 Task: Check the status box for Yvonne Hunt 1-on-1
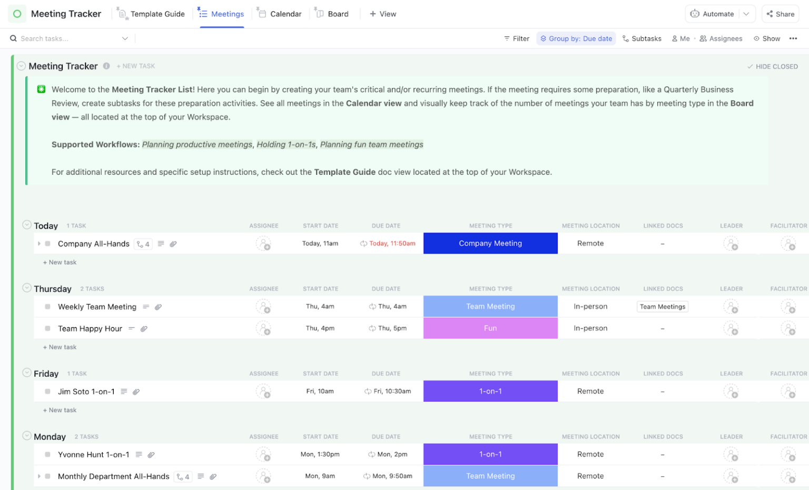[x=46, y=454]
